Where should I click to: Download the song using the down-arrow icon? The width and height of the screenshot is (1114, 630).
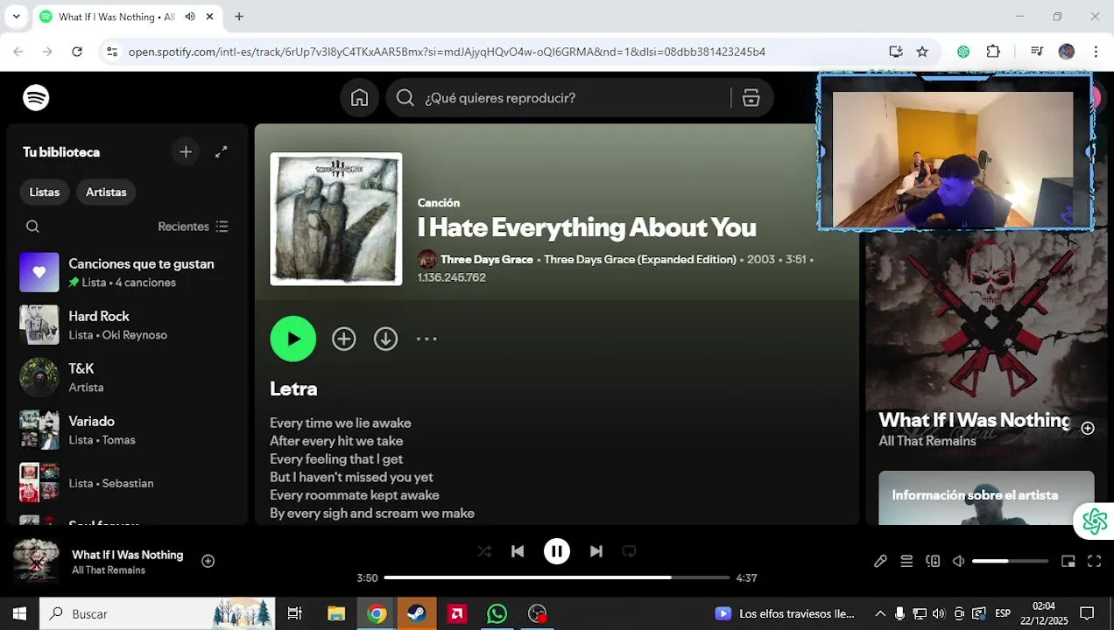tap(385, 339)
